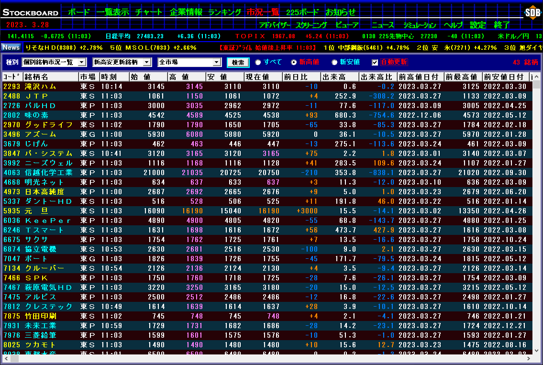This screenshot has width=543, height=365.
Task: Click 終了 to exit the application
Action: point(502,25)
